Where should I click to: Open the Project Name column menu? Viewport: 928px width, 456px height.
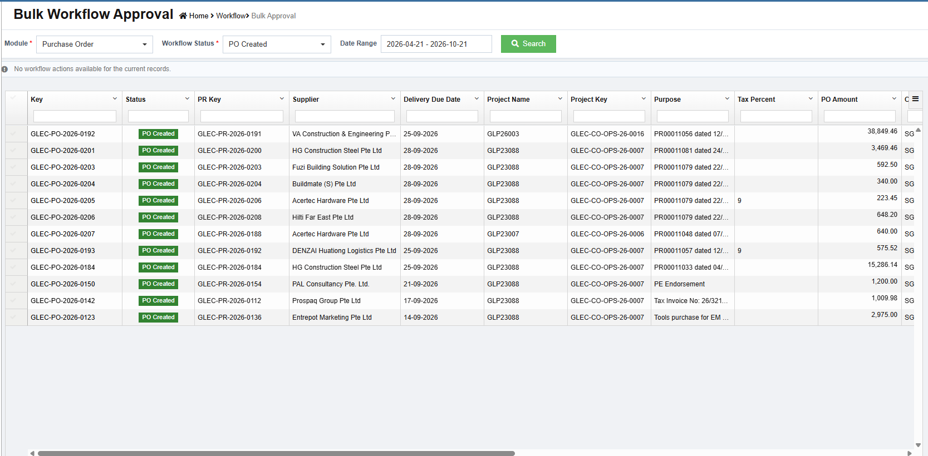(x=560, y=99)
